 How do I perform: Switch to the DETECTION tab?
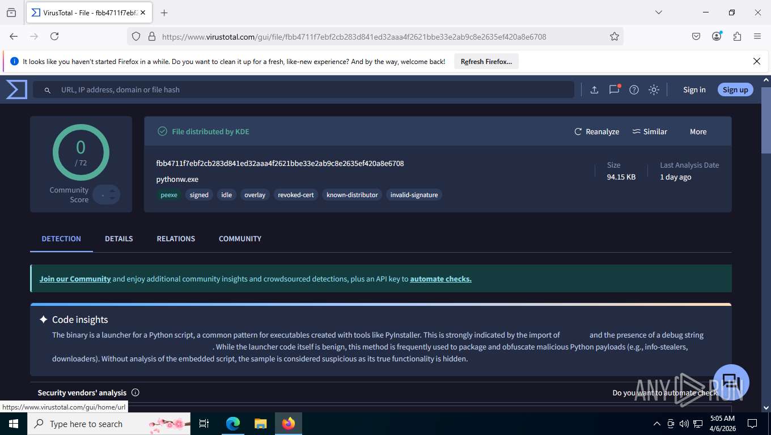tap(61, 238)
